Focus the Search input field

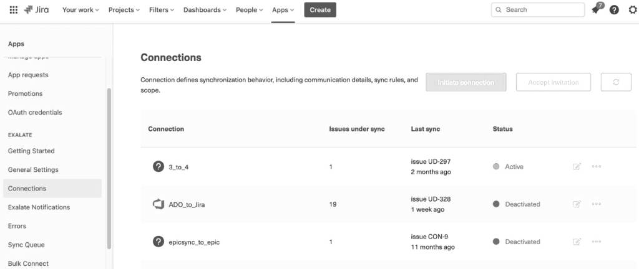coord(538,10)
